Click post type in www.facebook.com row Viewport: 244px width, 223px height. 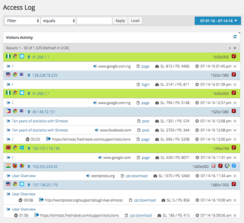146,130
